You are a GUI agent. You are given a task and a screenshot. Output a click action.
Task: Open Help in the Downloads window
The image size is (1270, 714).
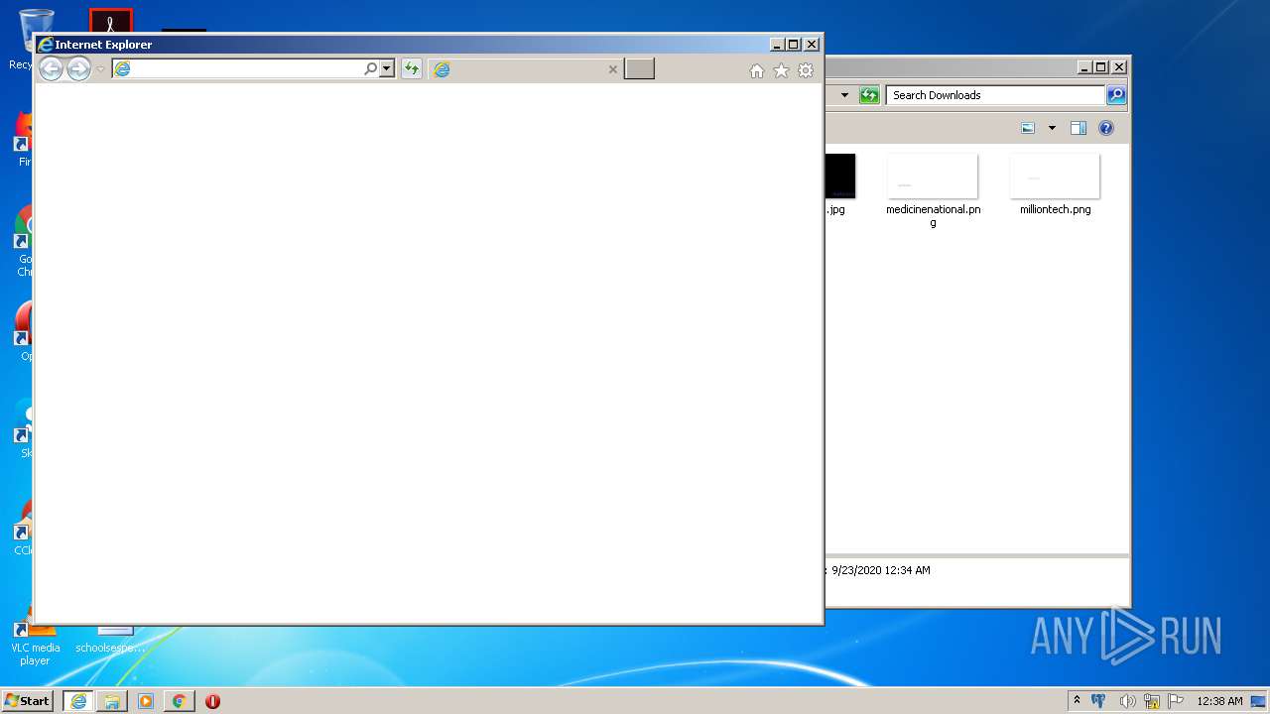click(x=1106, y=128)
